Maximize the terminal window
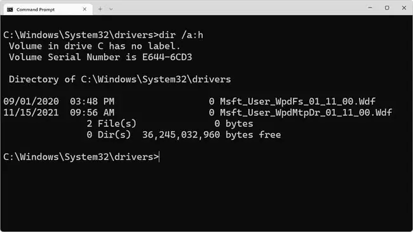413x232 pixels. point(387,8)
